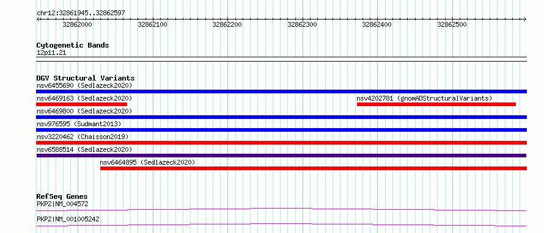Click the 12p11.21 cytogenetic band line
The width and height of the screenshot is (544, 233).
282,59
